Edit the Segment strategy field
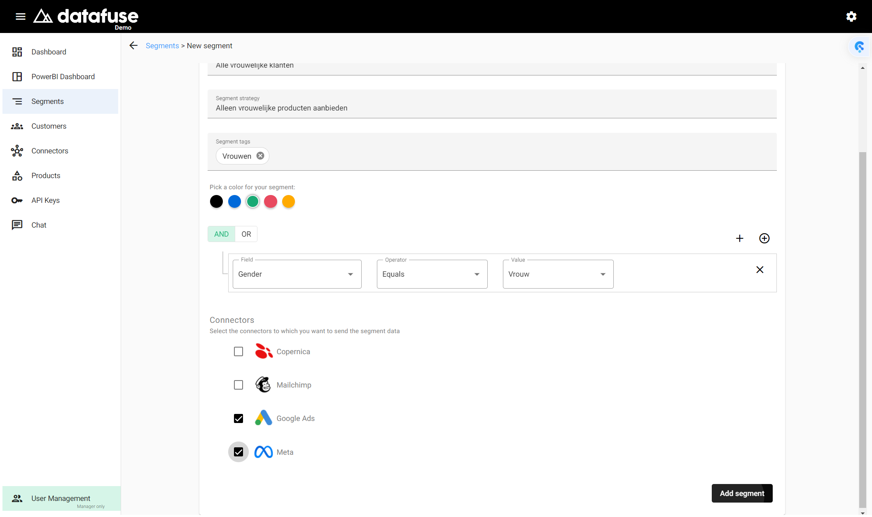872x517 pixels. (492, 104)
